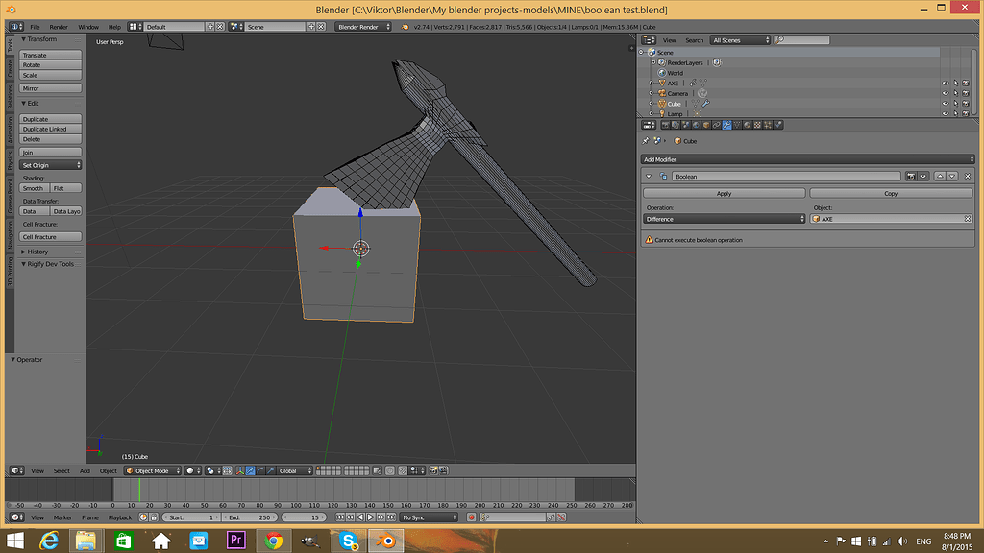Open the Global orientation dropdown

pos(294,470)
